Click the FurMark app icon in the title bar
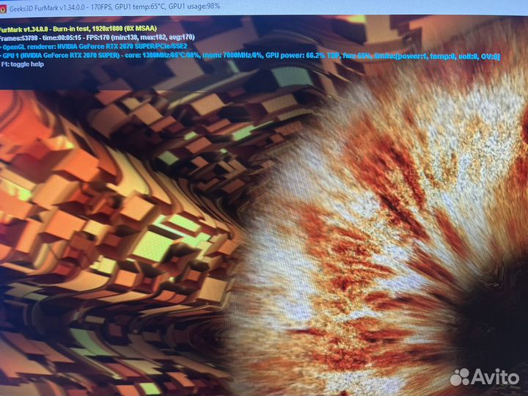Screen dimensions: 528x396 pos(2,9)
